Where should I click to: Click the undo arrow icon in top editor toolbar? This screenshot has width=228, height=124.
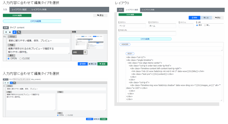pyautogui.click(x=19, y=32)
